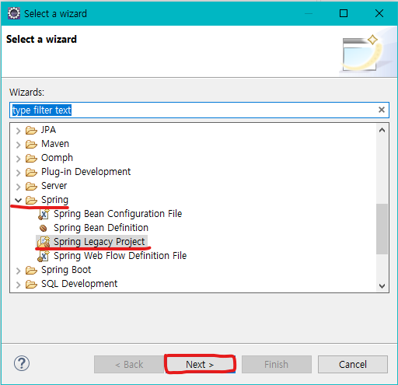Select the Plug-in Development label
The width and height of the screenshot is (398, 385).
pos(86,172)
